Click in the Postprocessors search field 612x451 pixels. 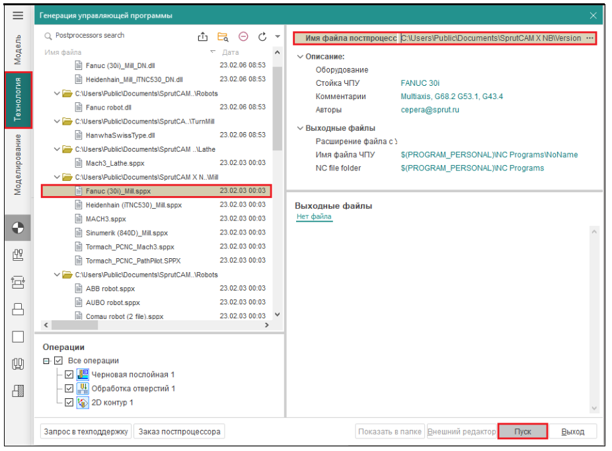click(x=119, y=36)
